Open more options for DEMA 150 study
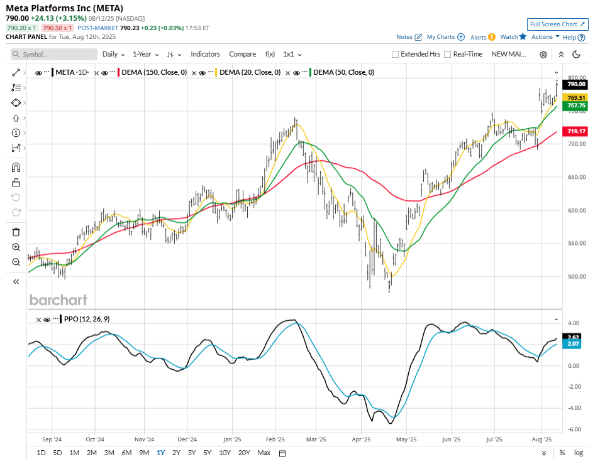This screenshot has height=469, width=605. point(113,72)
